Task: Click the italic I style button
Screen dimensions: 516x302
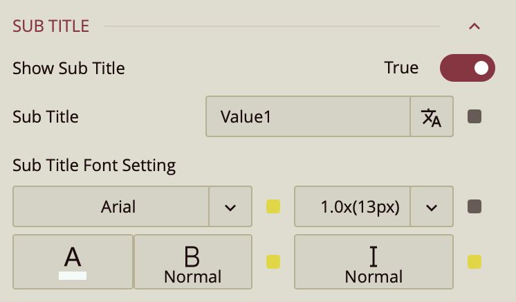Action: [374, 262]
